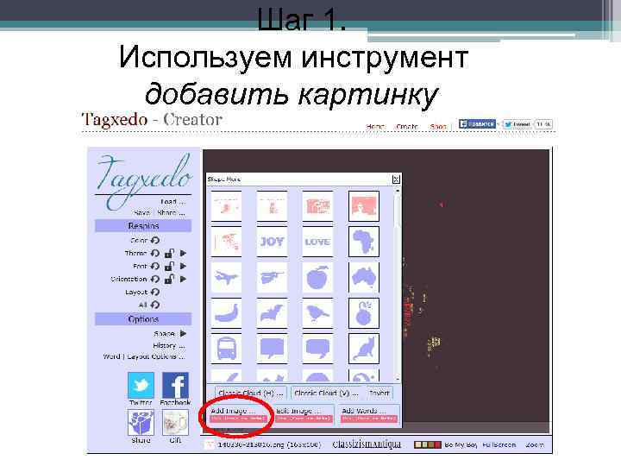
Task: Go to the Home page link
Action: (375, 126)
